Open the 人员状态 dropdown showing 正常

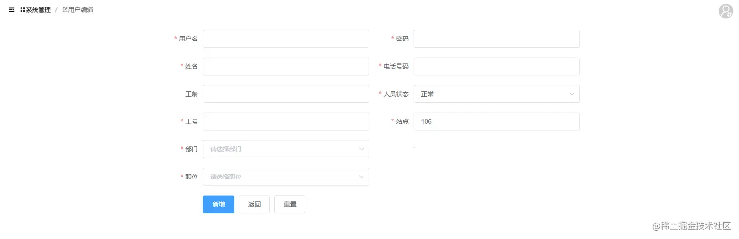coord(497,94)
